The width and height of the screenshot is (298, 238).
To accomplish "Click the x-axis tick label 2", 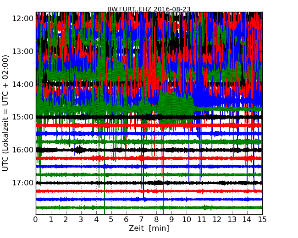I will pos(66,220).
